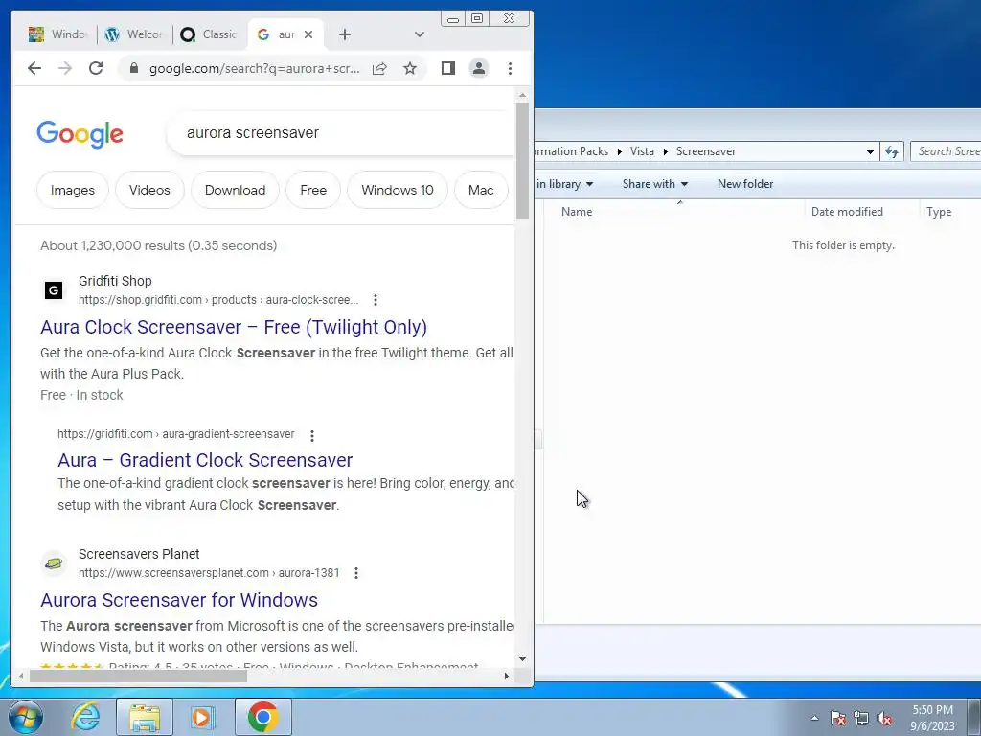
Task: Open Share with dropdown in Explorer
Action: pos(655,184)
